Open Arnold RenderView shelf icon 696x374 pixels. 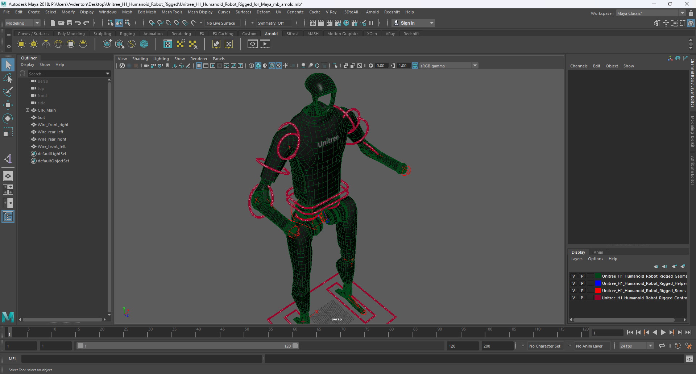253,44
